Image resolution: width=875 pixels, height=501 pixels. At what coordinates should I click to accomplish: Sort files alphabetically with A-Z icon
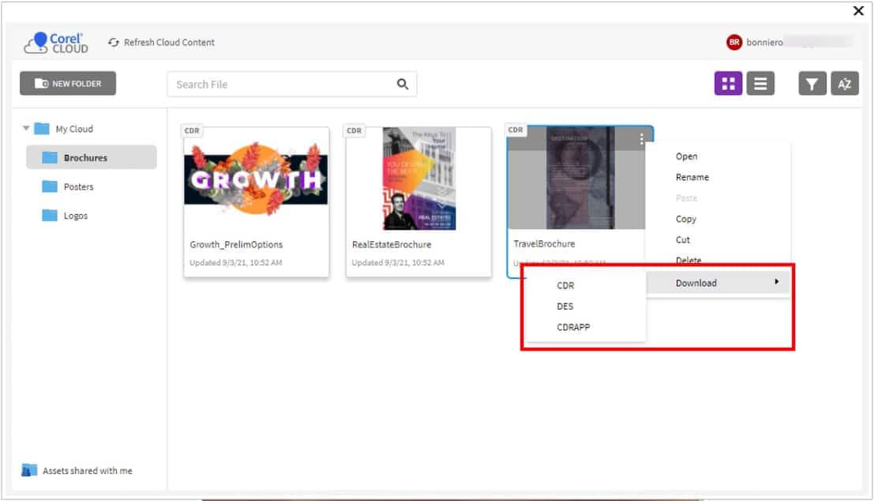[845, 83]
